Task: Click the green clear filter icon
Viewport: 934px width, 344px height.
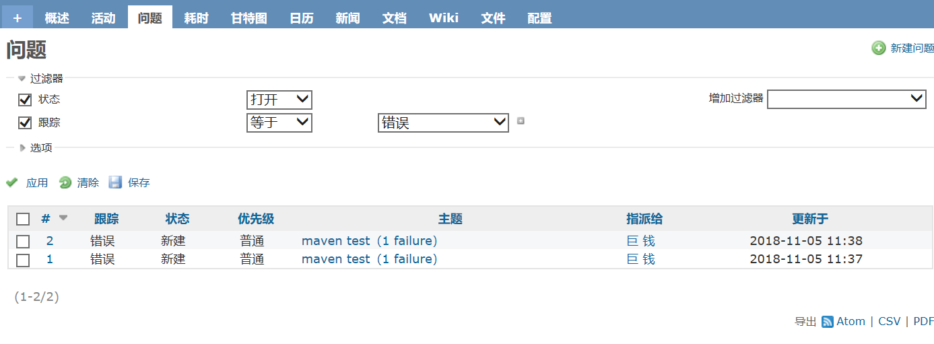Action: tap(65, 182)
